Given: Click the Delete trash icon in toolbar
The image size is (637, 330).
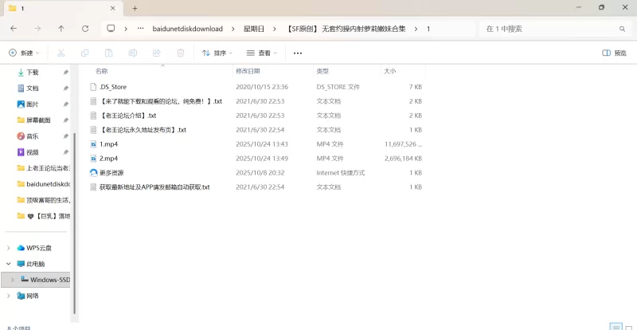Looking at the screenshot, I should 181,53.
